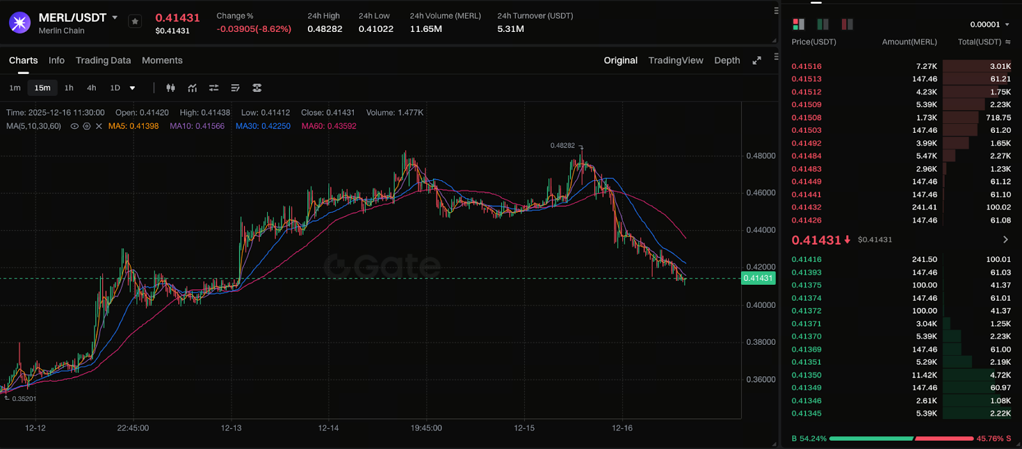Show only sell orders in order book
The width and height of the screenshot is (1022, 449).
coord(847,24)
